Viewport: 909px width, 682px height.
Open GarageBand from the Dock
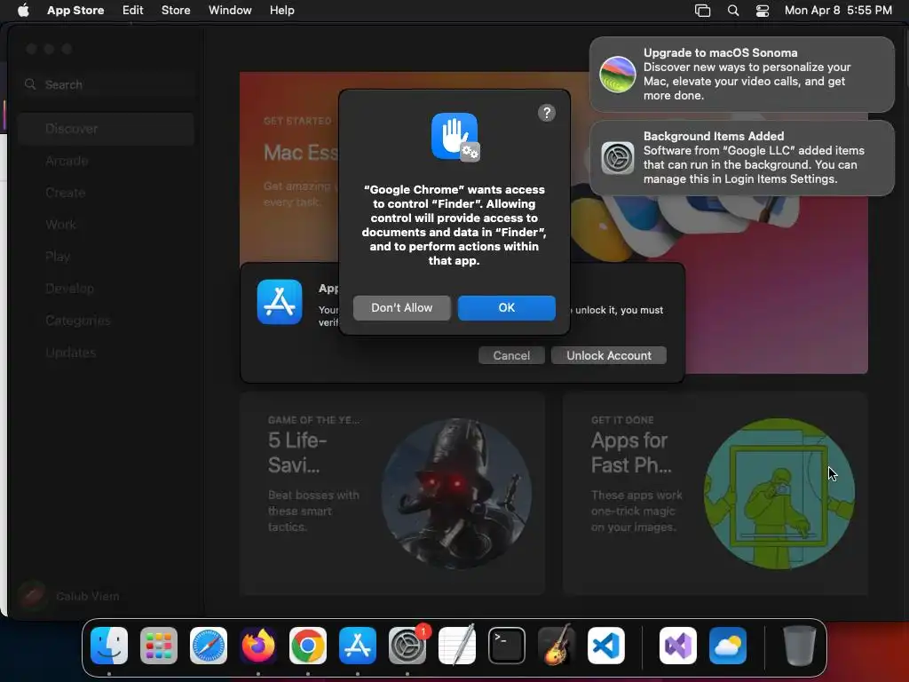[557, 646]
